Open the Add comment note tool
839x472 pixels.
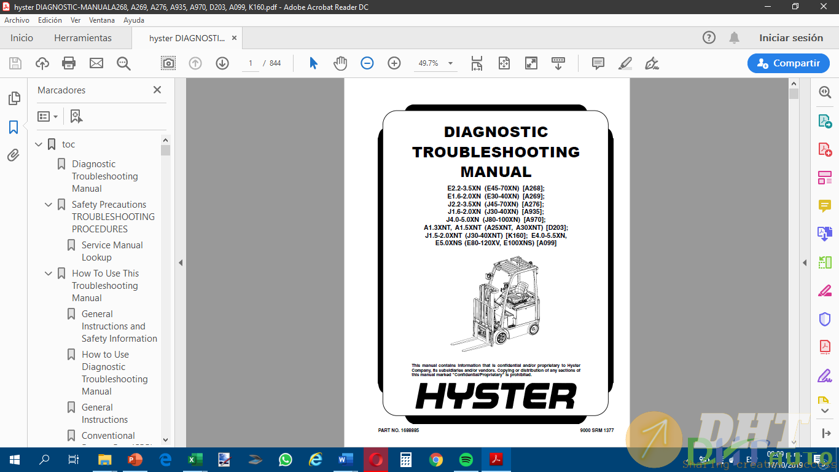[598, 63]
